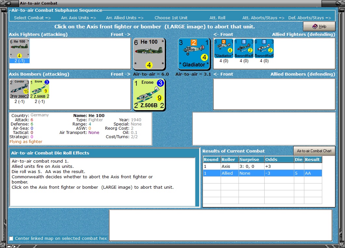Click the Odds column header
This screenshot has width=345, height=248.
279,159
